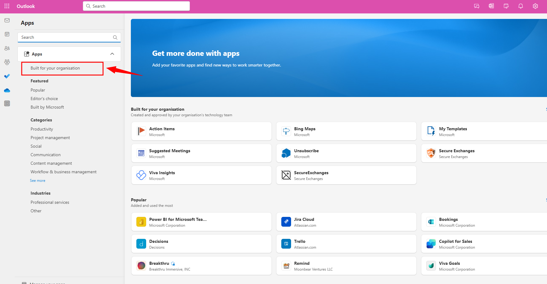Open the Unsubscribe app name
Image resolution: width=547 pixels, height=284 pixels.
pos(306,151)
